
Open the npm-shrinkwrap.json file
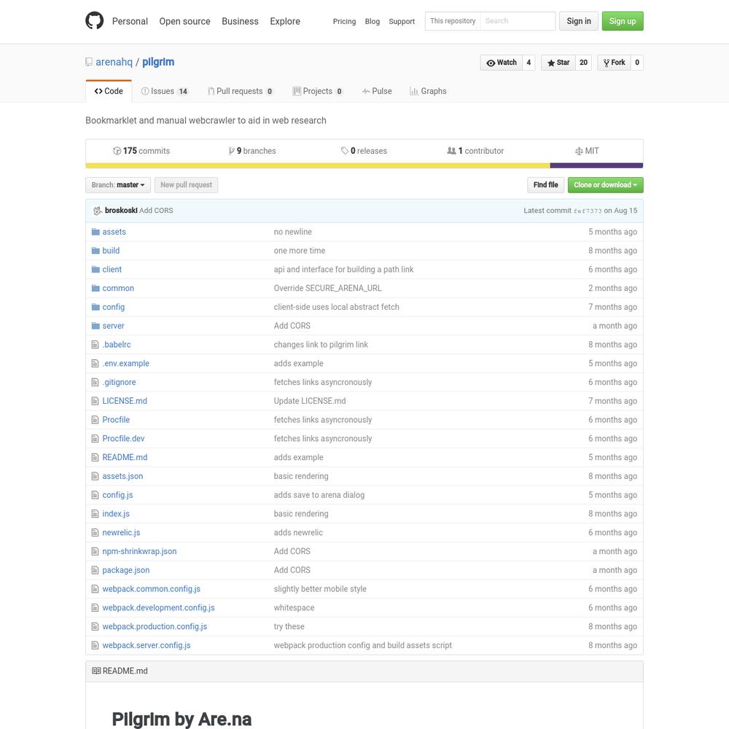coord(139,551)
